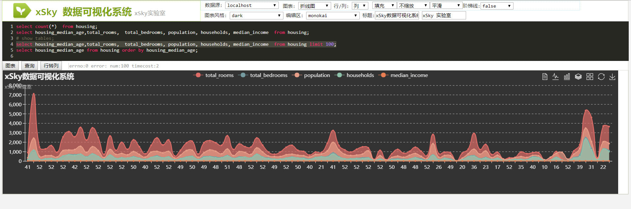Screen dimensions: 631x209
Task: Hide the population legend series
Action: pyautogui.click(x=311, y=75)
